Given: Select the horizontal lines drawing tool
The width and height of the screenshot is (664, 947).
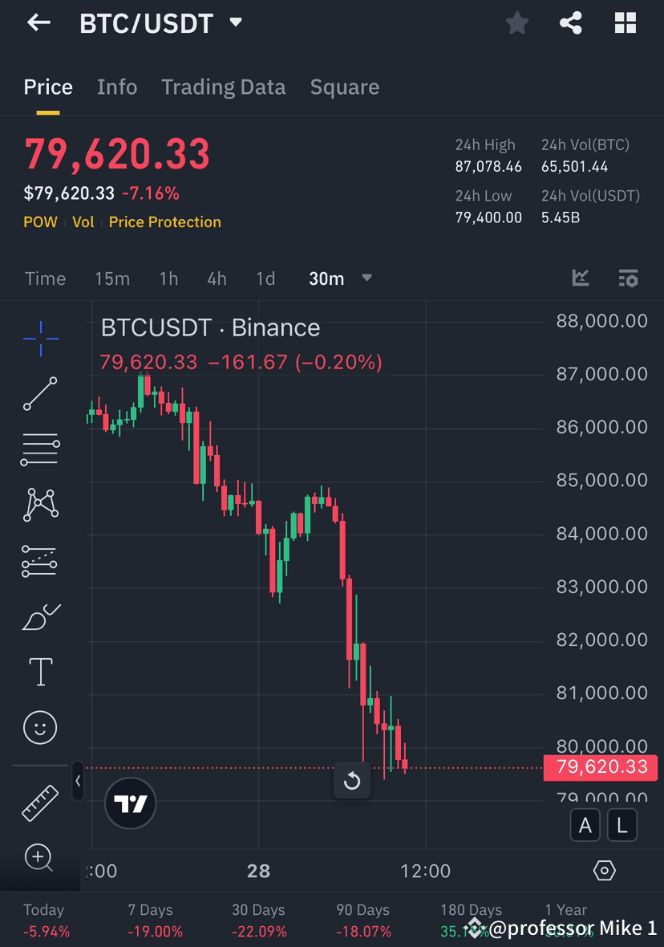Looking at the screenshot, I should coord(39,449).
